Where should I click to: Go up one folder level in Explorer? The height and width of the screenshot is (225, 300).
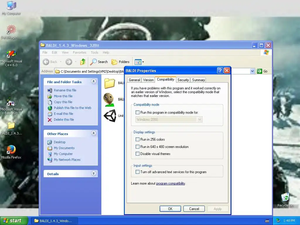(x=83, y=62)
